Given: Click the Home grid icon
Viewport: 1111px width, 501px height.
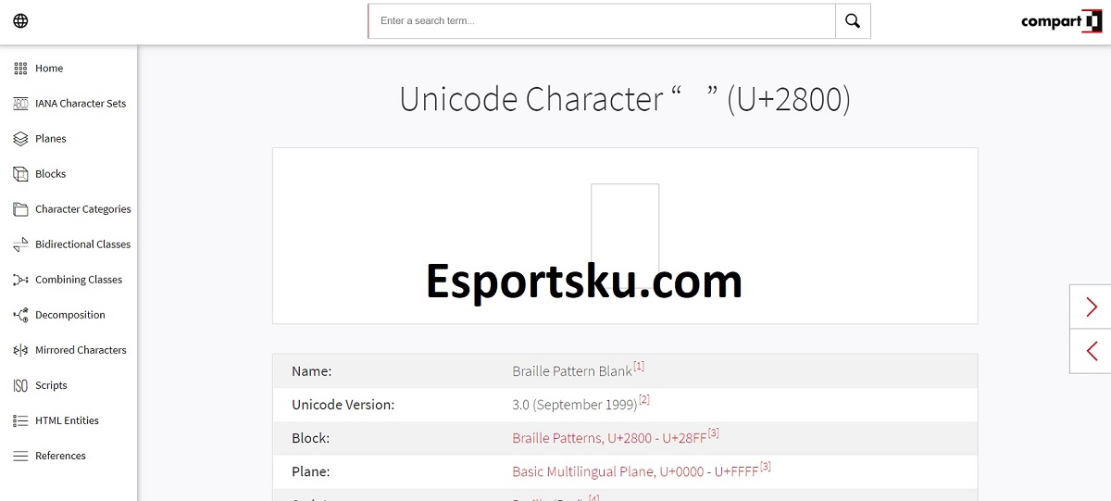Looking at the screenshot, I should [x=20, y=69].
